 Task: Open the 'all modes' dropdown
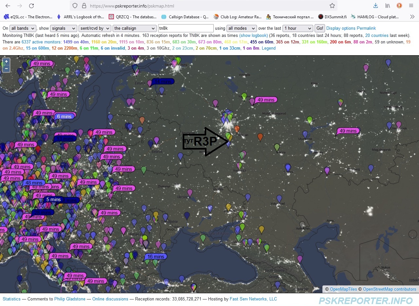tap(242, 28)
